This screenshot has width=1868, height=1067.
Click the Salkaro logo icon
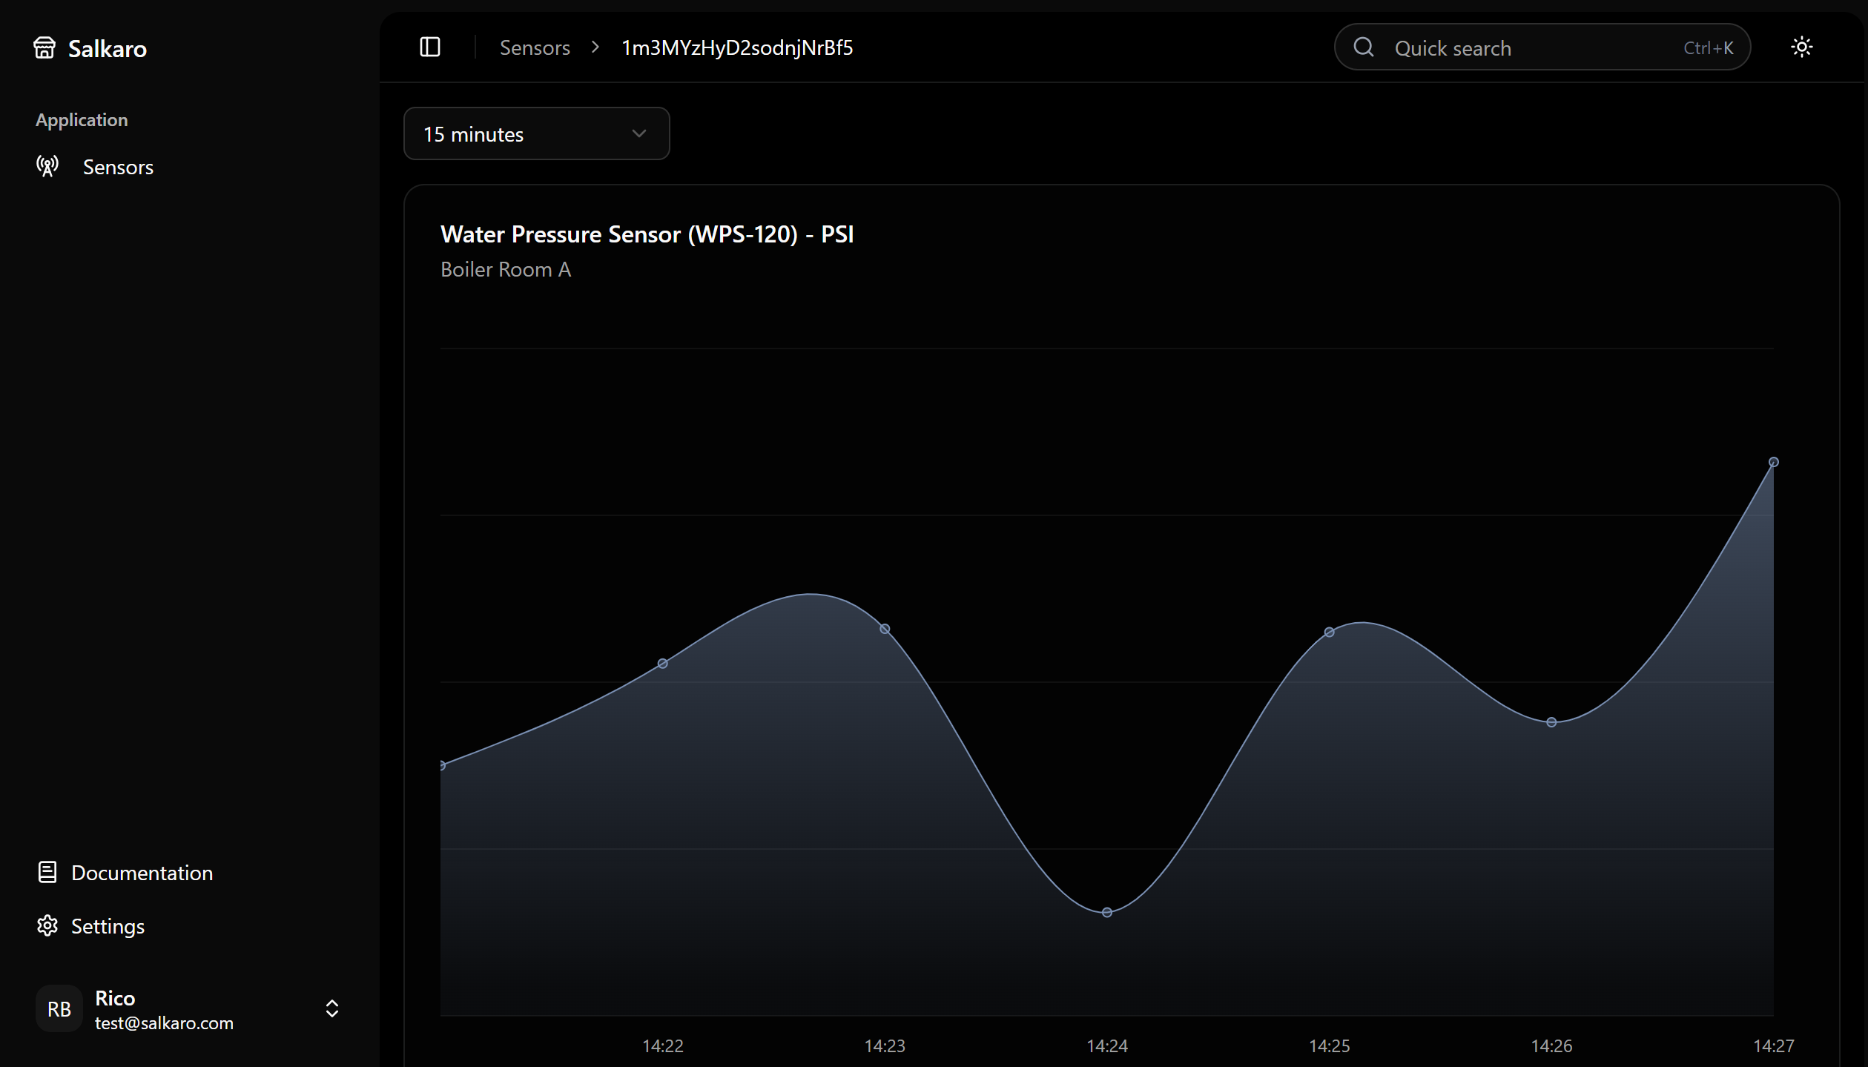pos(44,47)
